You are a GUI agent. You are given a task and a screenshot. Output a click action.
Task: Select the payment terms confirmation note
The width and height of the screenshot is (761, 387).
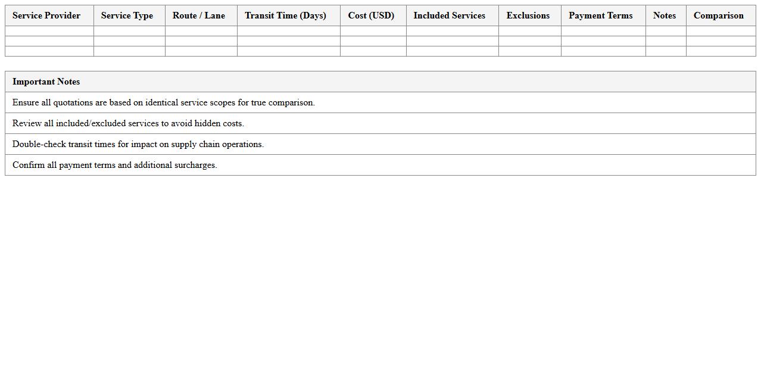coord(116,165)
